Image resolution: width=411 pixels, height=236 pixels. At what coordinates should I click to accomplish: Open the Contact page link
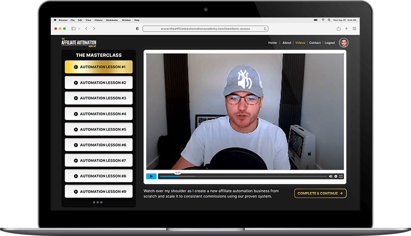(315, 43)
